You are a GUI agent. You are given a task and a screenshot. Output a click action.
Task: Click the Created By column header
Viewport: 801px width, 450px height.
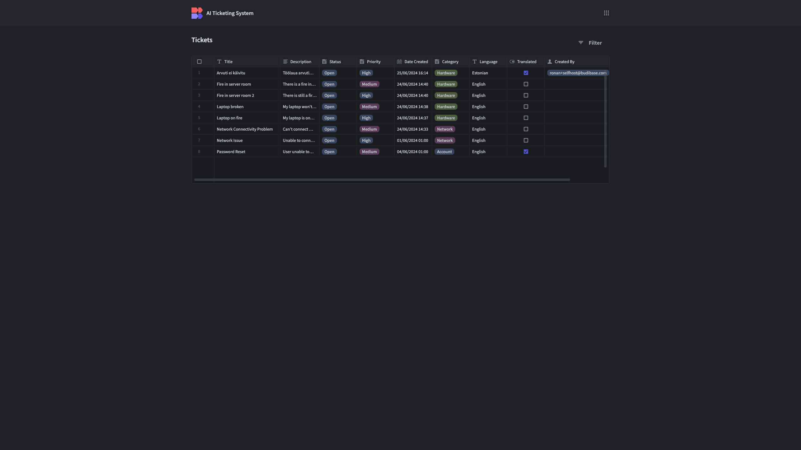(577, 62)
